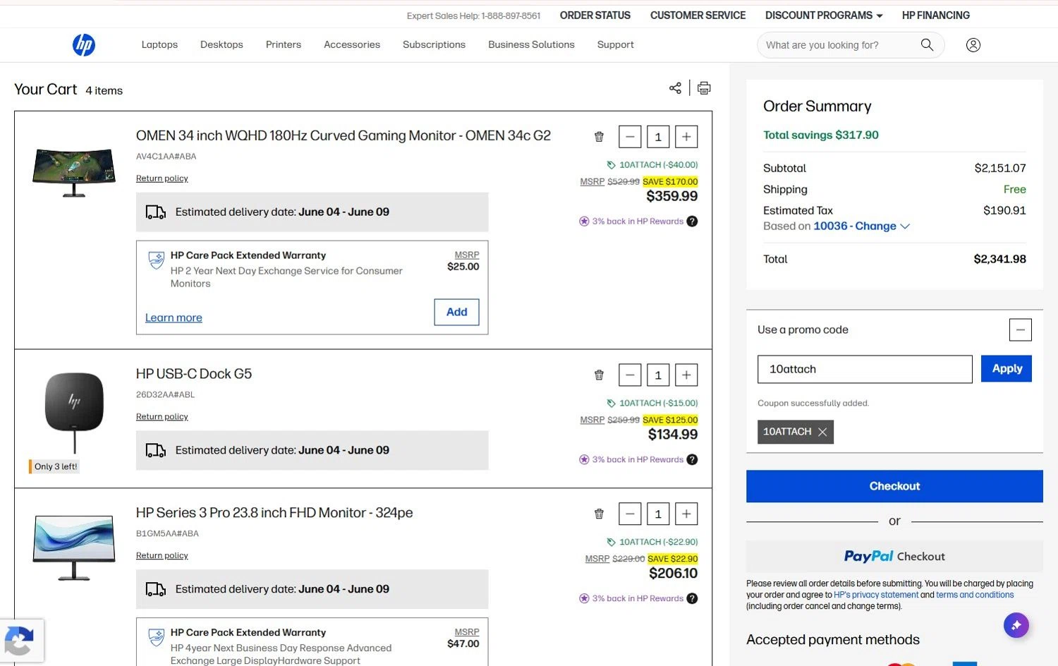
Task: Click 'Only 3 left!' stock label
Action: [x=55, y=466]
